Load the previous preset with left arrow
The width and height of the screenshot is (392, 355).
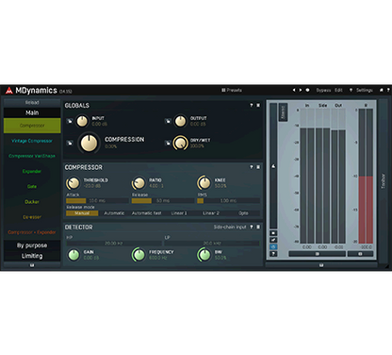coord(294,90)
